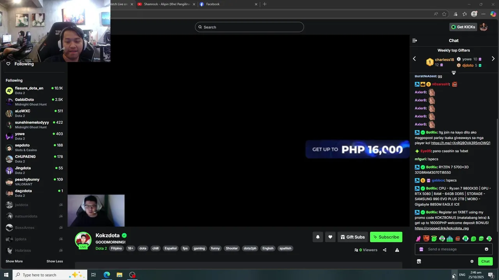Screen dimensions: 499x280
Task: Select the Filipino tag
Action: click(x=116, y=248)
